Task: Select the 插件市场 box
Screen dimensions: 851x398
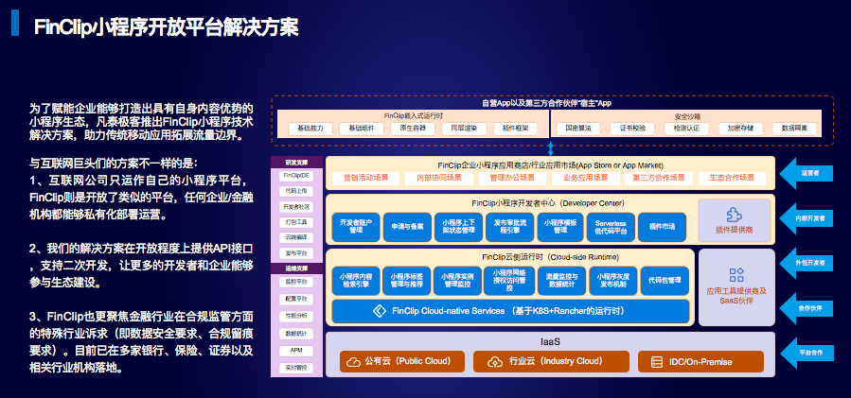Action: click(662, 227)
